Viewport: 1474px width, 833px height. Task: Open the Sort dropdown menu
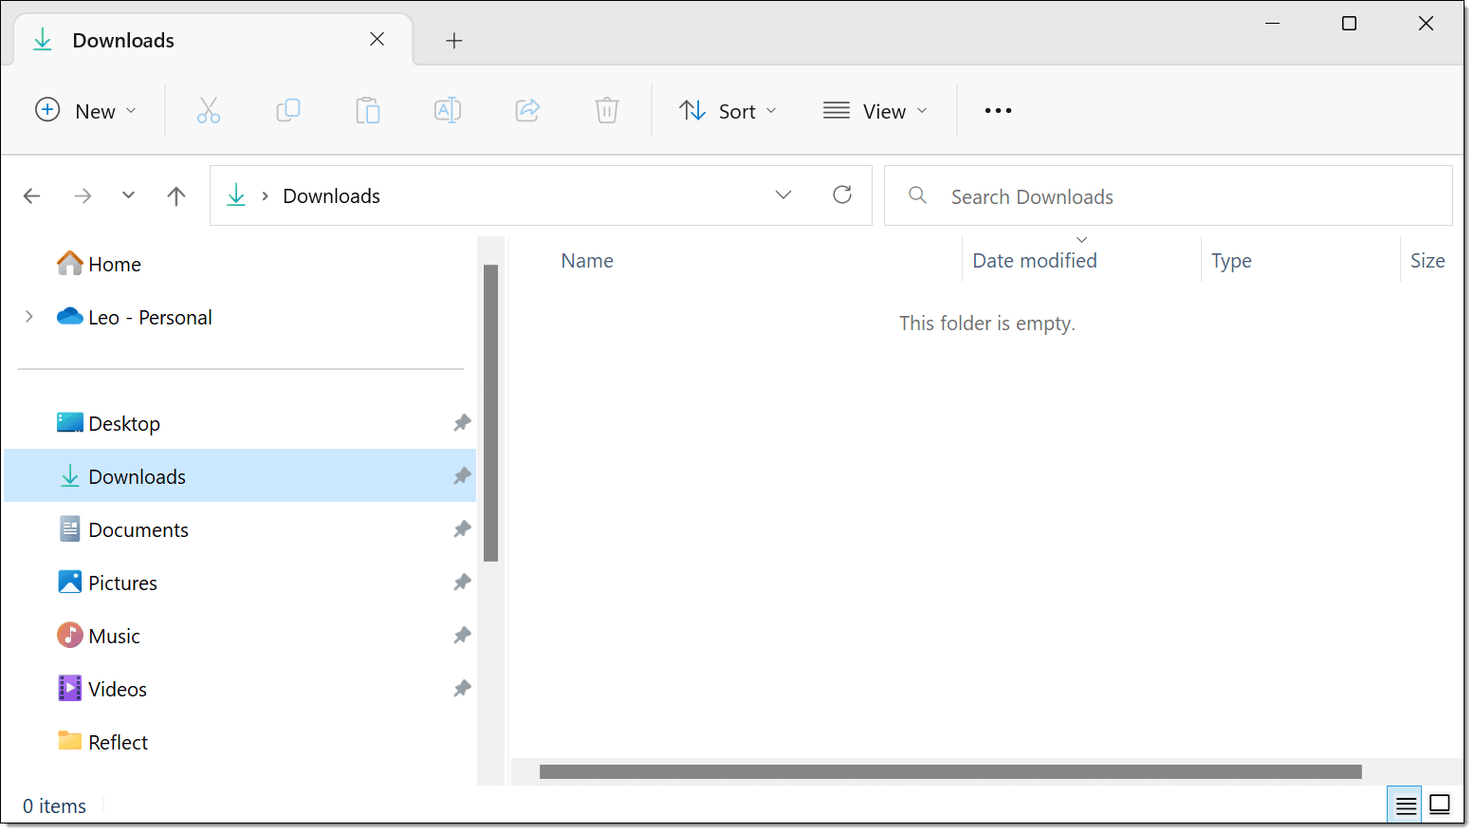[x=728, y=111]
